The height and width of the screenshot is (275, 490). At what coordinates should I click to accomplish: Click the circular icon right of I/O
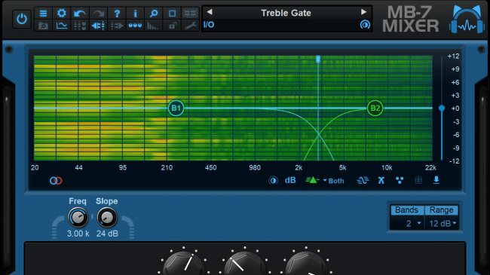point(365,25)
